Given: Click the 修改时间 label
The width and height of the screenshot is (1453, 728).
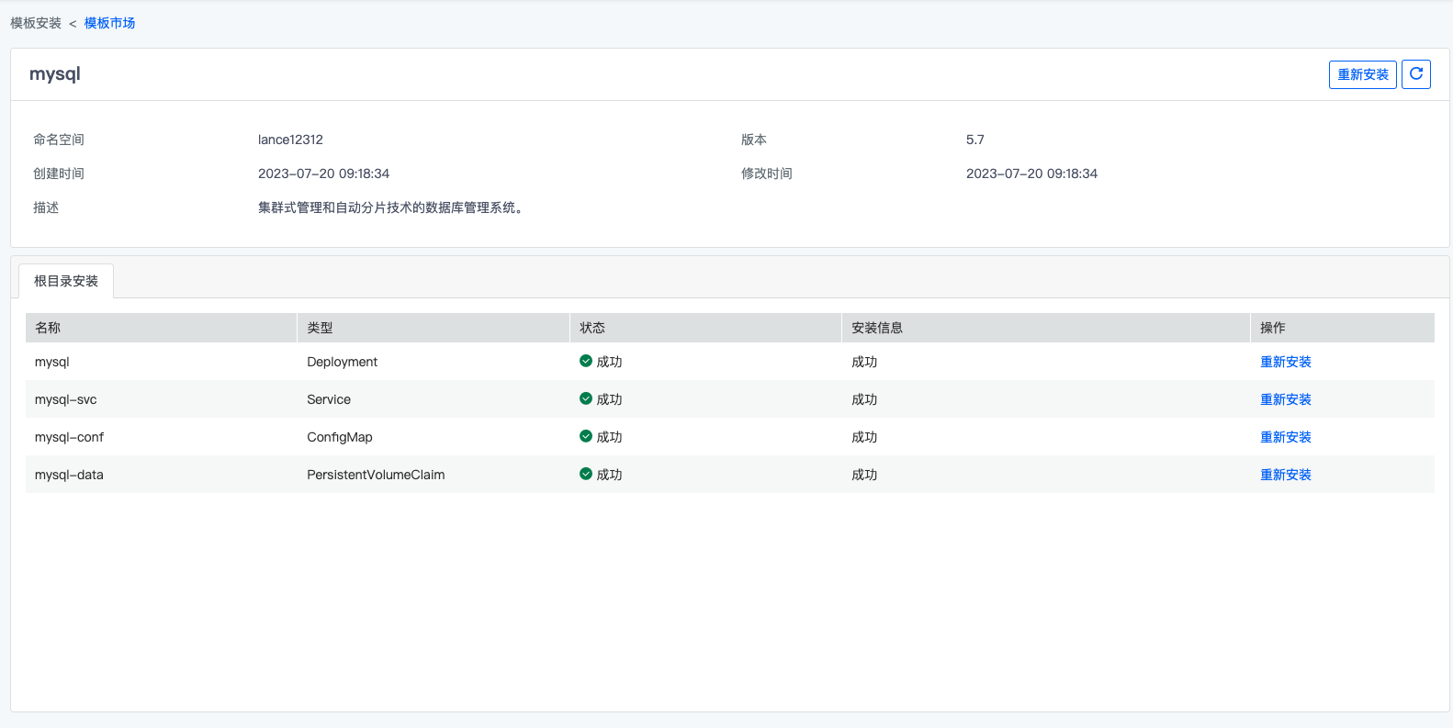Looking at the screenshot, I should 767,174.
